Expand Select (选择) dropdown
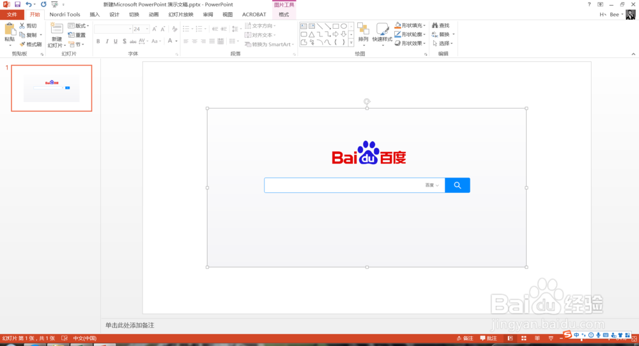639x346 pixels. click(x=443, y=43)
